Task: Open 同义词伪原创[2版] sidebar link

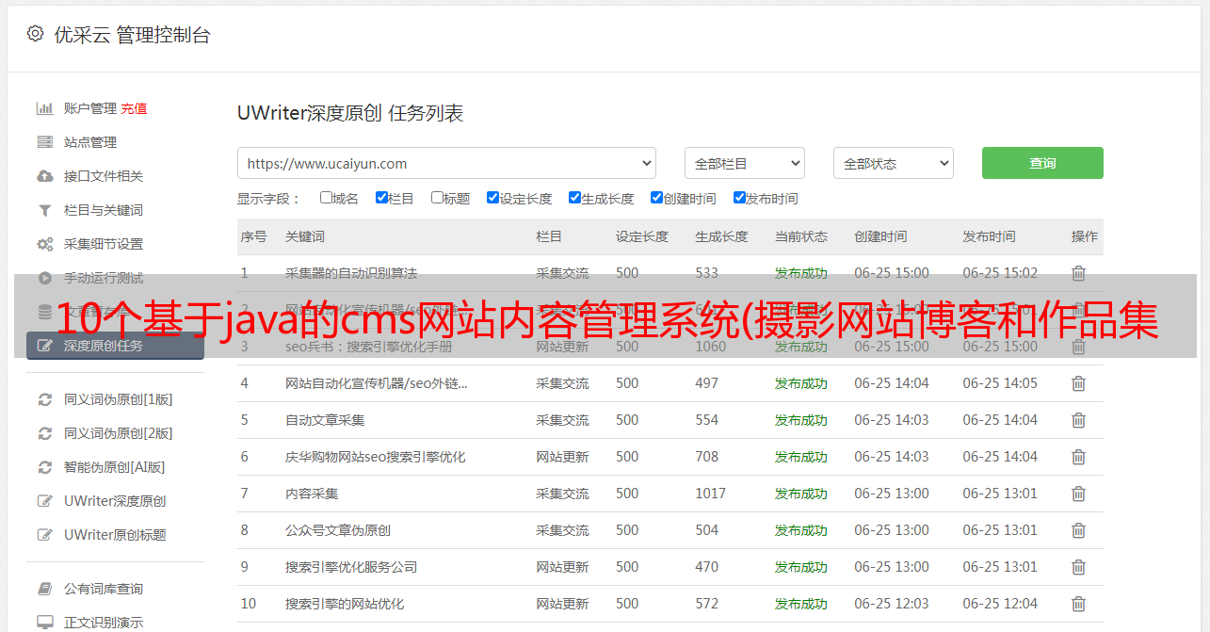Action: (118, 433)
